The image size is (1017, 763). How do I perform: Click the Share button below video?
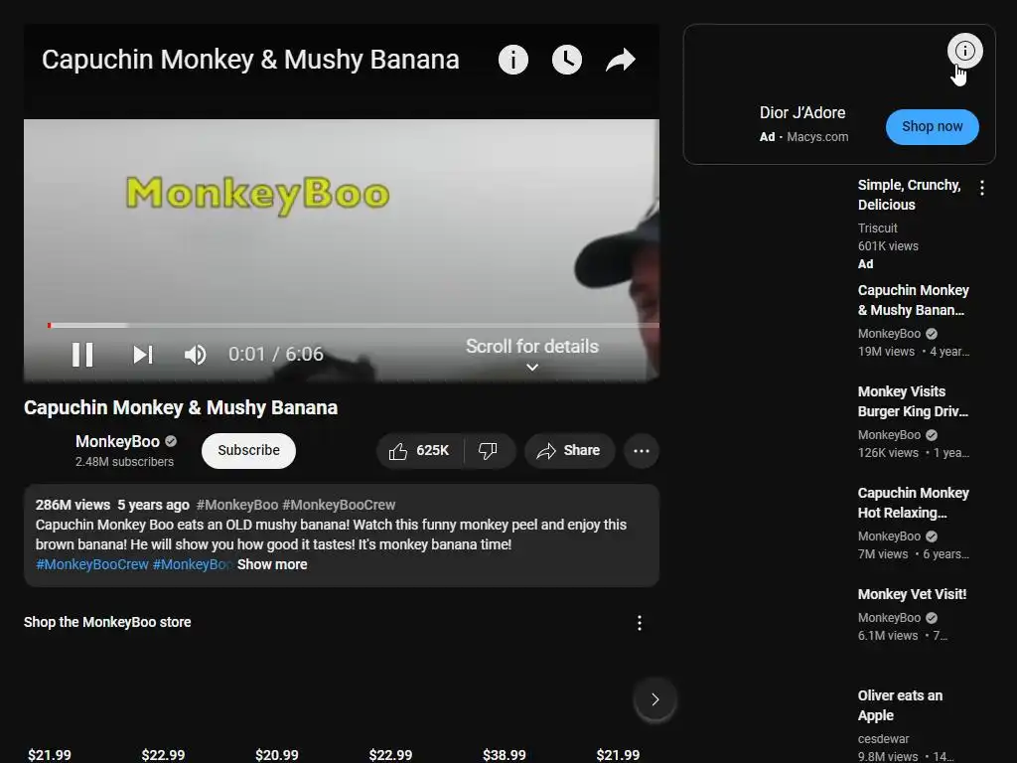click(569, 450)
